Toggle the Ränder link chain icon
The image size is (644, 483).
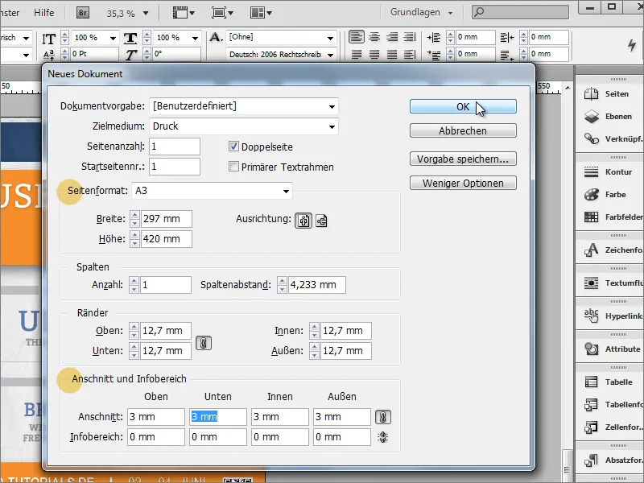click(204, 343)
